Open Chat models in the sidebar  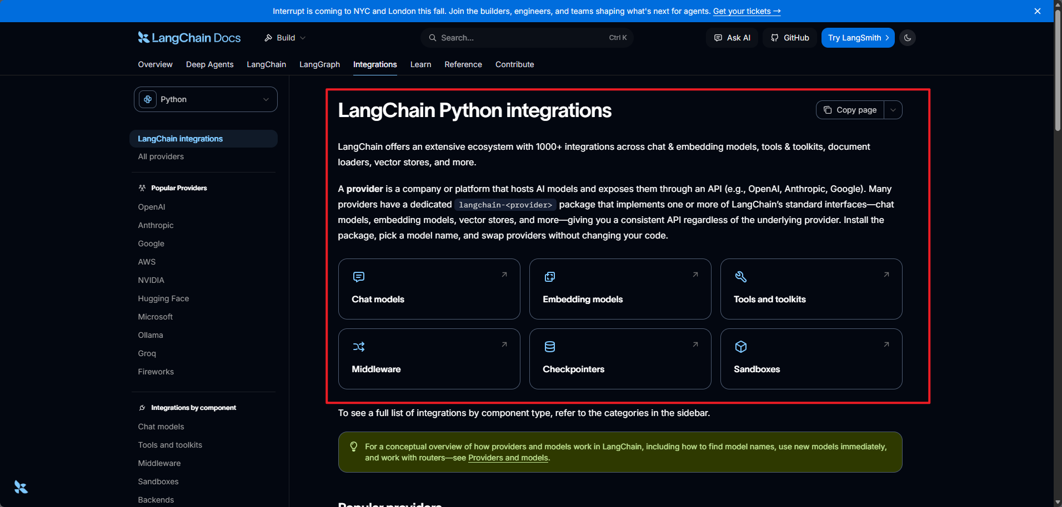161,427
